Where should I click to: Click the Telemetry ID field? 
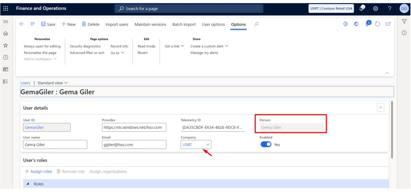[x=212, y=127]
